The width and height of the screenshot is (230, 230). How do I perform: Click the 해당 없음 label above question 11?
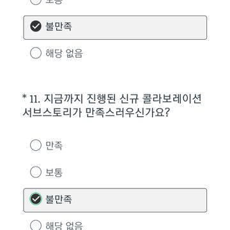(64, 53)
